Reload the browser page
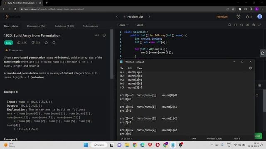This screenshot has height=149, width=266. coord(15,9)
